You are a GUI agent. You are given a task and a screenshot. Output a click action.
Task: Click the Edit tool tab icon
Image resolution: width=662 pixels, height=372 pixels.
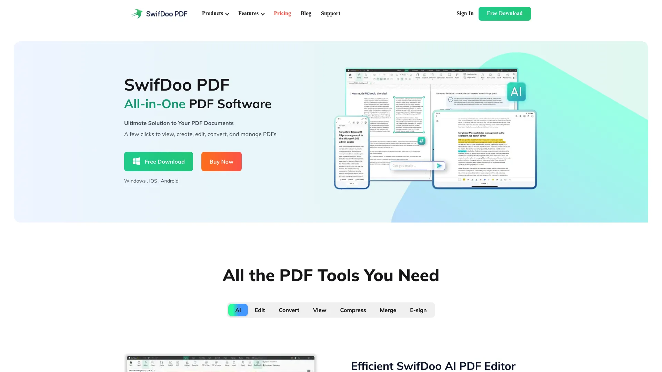tap(259, 310)
